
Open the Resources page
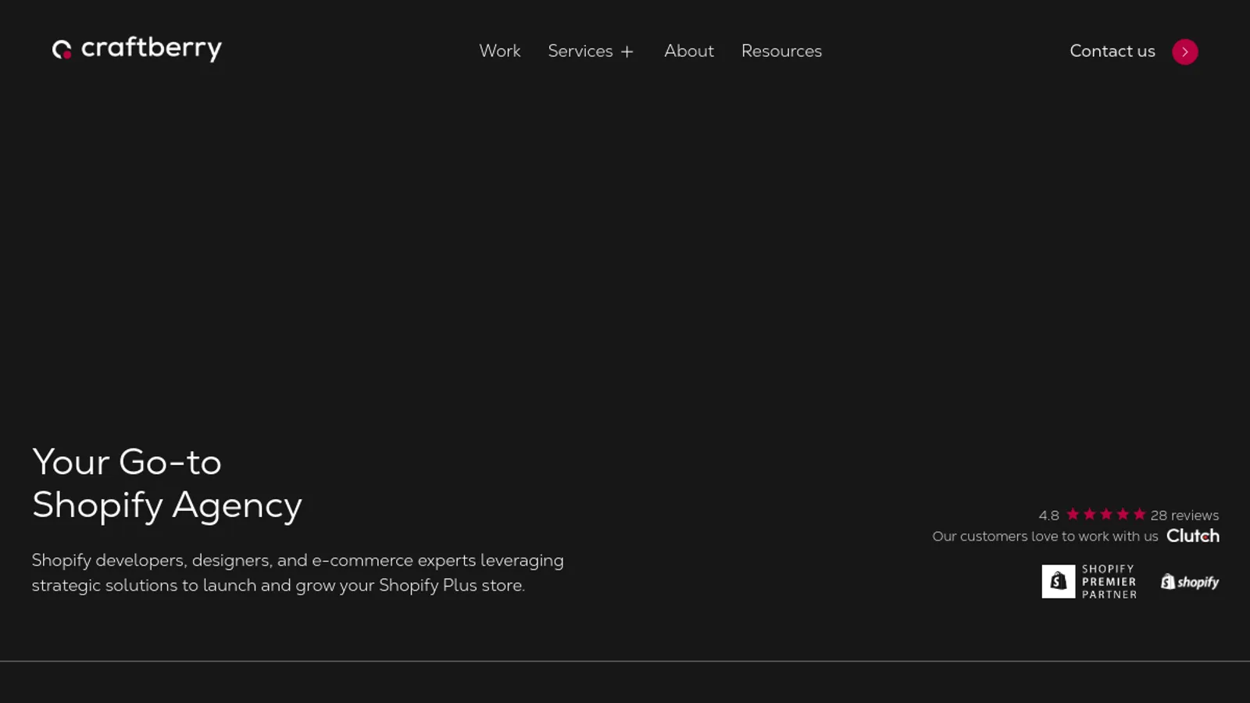(x=781, y=51)
